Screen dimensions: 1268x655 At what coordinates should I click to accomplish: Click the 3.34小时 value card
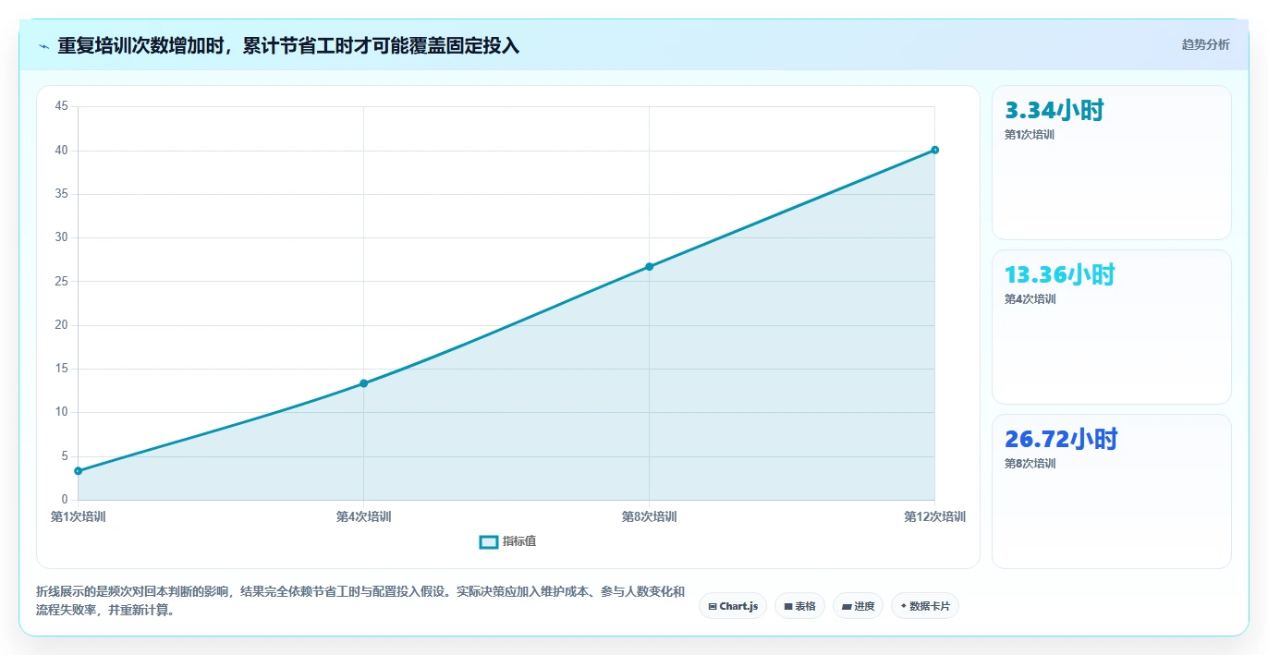[1111, 163]
